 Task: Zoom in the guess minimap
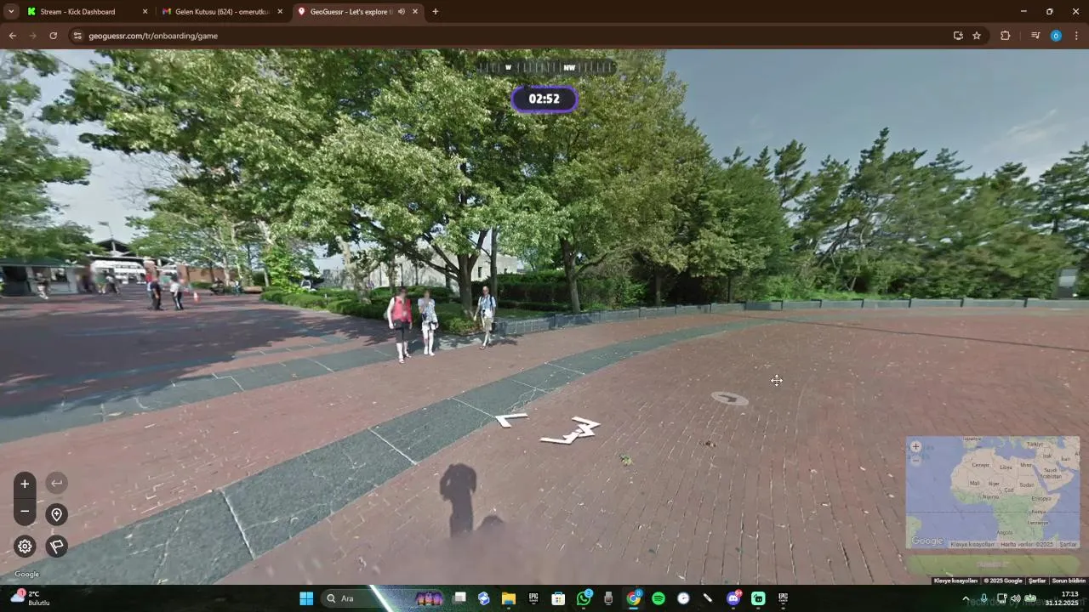click(915, 446)
